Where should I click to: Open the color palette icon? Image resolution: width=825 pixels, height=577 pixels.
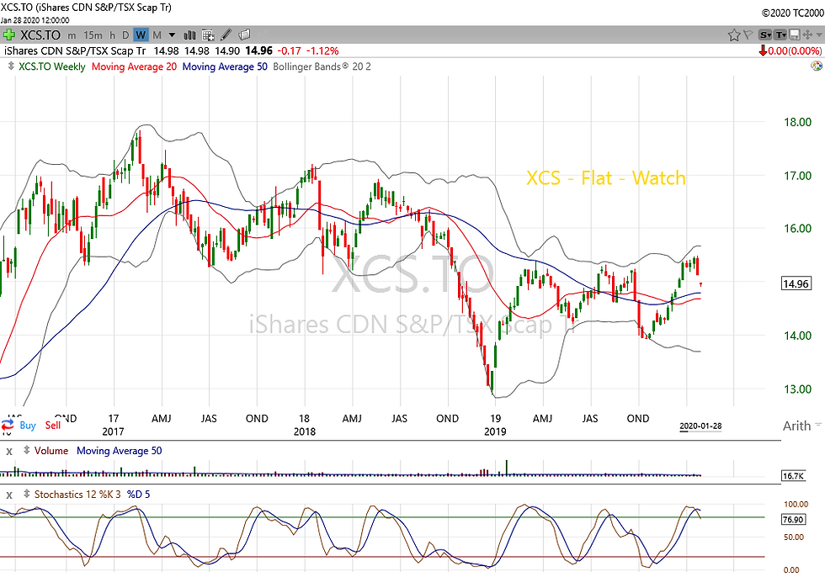click(816, 66)
